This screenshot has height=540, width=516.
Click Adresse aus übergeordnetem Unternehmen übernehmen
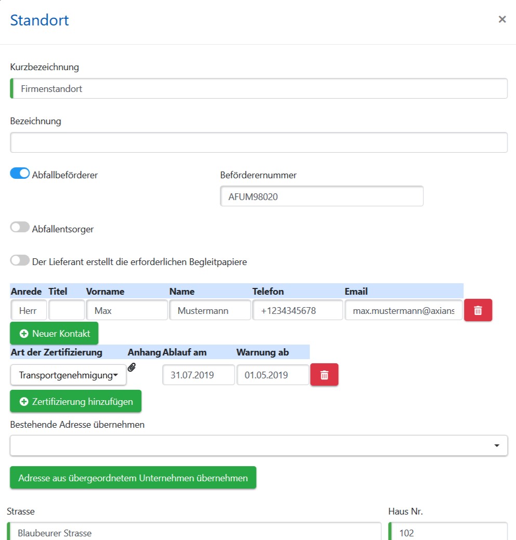tap(133, 478)
